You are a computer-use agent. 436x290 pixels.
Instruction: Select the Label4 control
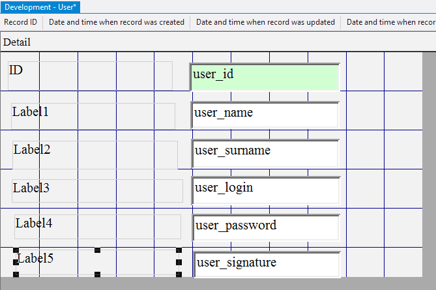point(98,227)
